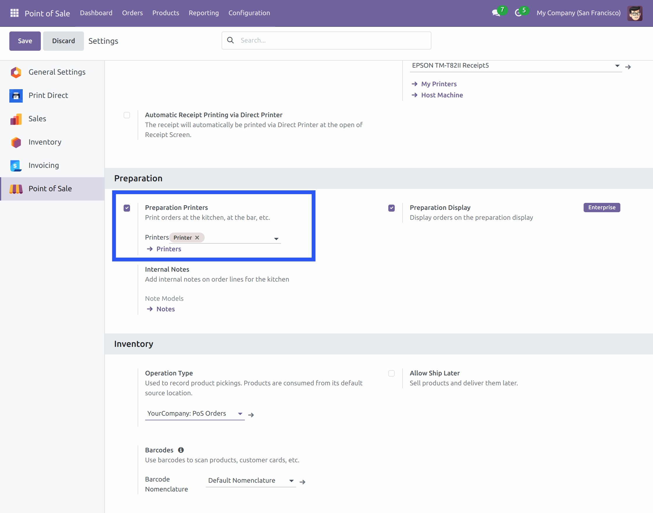
Task: Enable Automatic Receipt Printing via Direct Printer
Action: click(x=127, y=115)
